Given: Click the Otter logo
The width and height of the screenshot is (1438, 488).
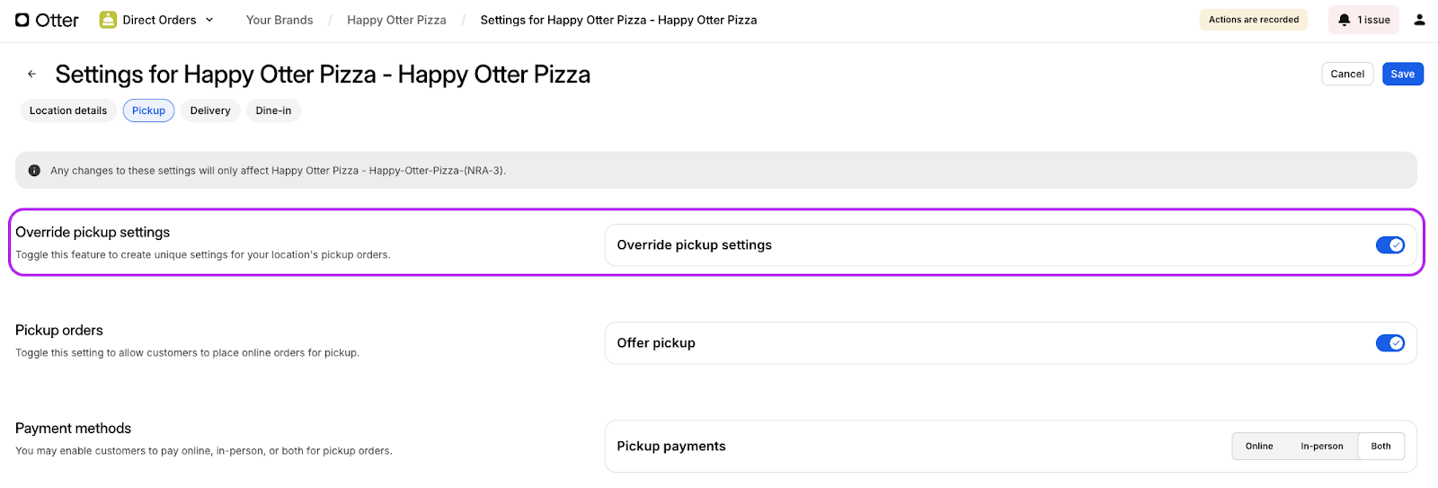Looking at the screenshot, I should [47, 20].
